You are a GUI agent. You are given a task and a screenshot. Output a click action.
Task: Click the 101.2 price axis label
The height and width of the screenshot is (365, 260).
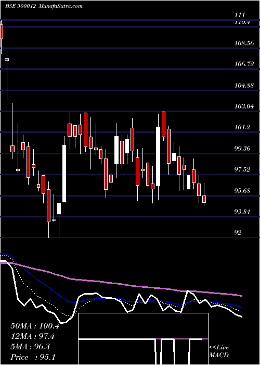(242, 127)
